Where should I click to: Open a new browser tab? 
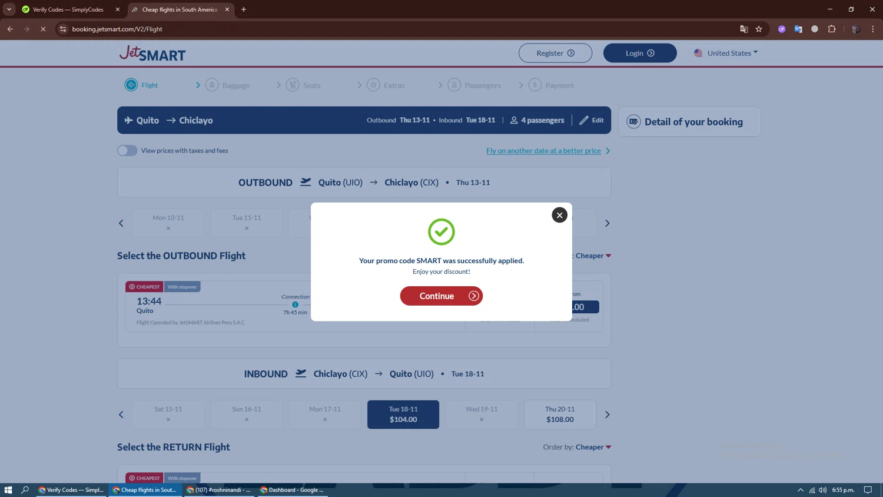[x=244, y=9]
